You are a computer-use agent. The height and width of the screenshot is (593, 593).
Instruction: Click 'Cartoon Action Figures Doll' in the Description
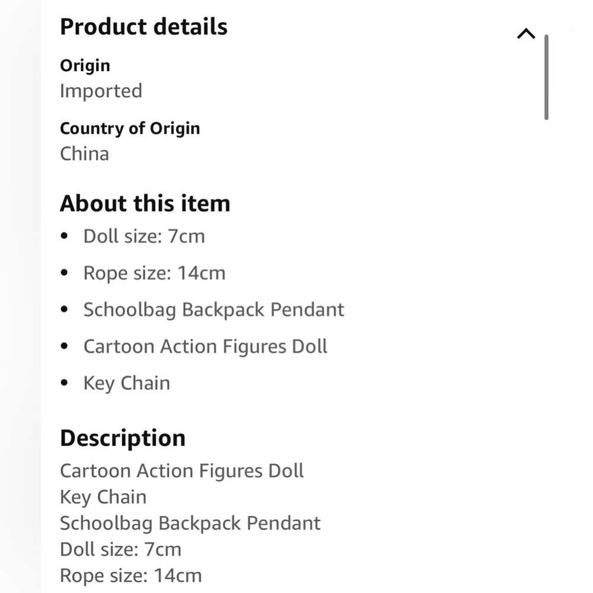click(182, 471)
